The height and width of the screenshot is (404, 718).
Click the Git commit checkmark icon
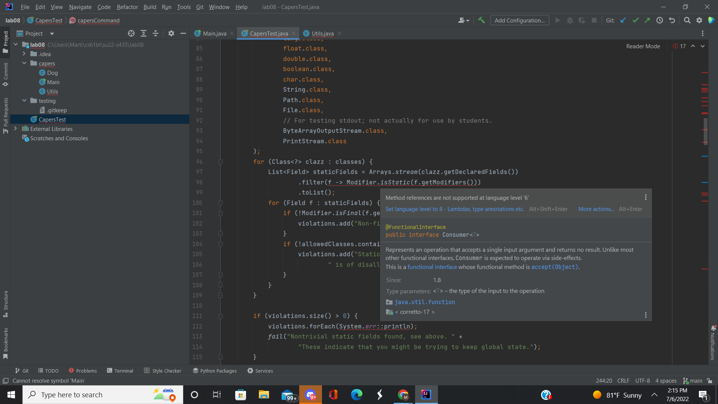coord(635,20)
